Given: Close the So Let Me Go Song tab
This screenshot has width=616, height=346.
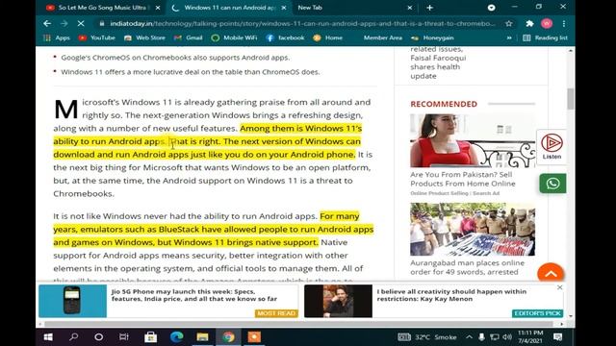Looking at the screenshot, I should click(x=158, y=8).
